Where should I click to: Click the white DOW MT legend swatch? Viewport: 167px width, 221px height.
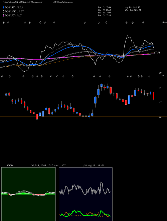click(3, 12)
